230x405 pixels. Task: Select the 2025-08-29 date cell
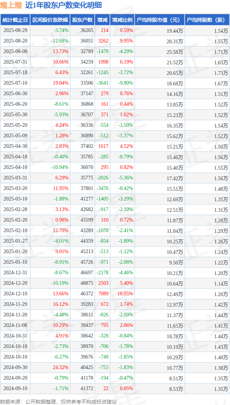pos(15,31)
